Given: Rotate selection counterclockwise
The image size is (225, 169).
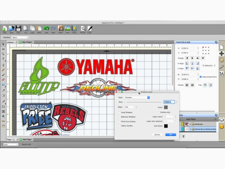Looking at the screenshot, I should [187, 85].
